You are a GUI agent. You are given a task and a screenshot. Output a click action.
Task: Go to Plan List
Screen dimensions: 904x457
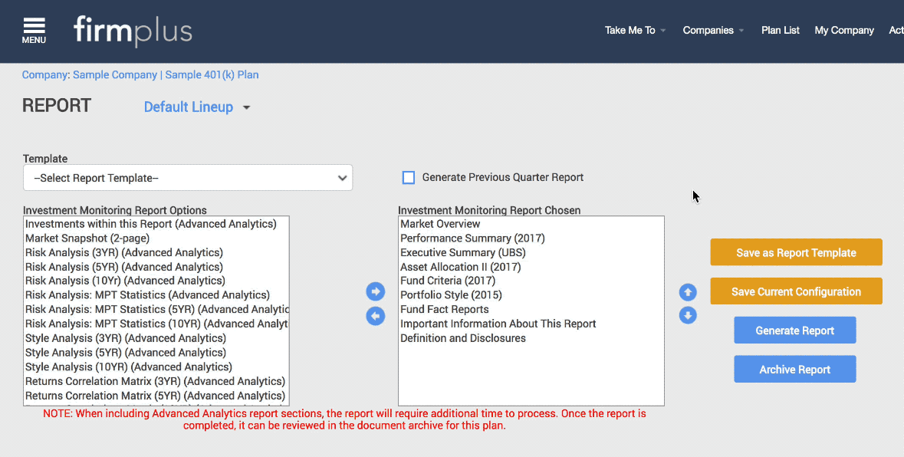click(780, 30)
